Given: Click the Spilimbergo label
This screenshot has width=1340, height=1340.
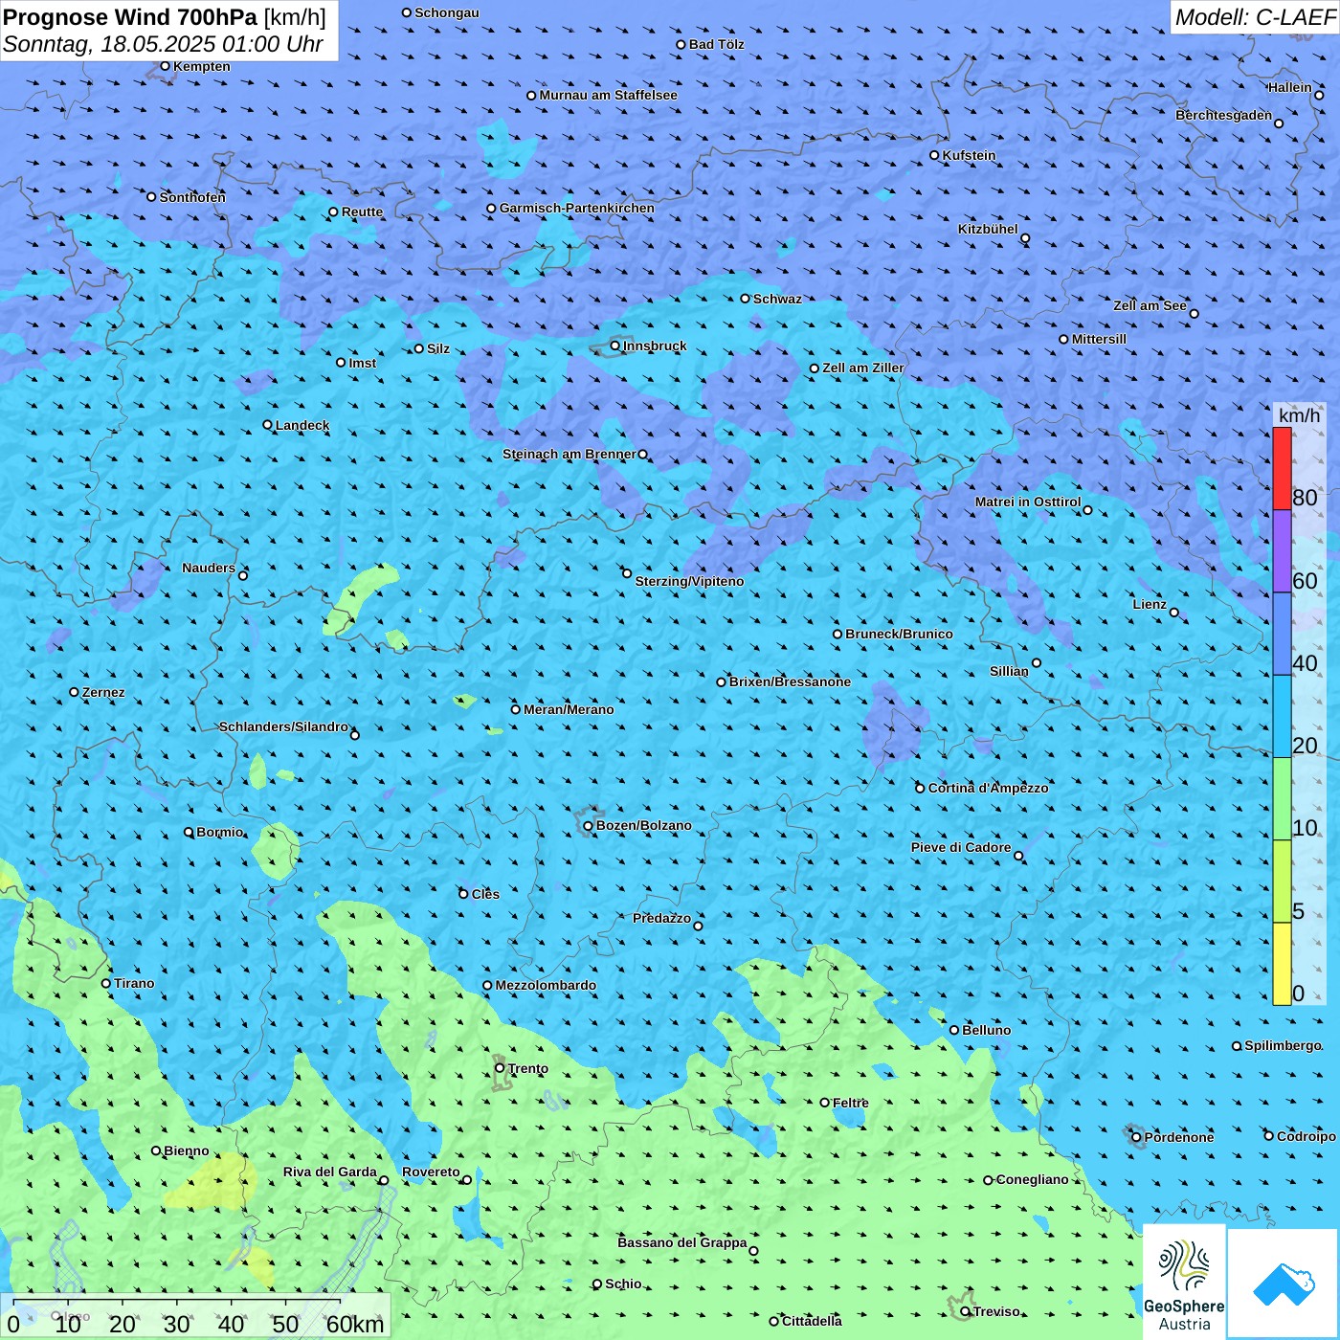Looking at the screenshot, I should coord(1284,1045).
